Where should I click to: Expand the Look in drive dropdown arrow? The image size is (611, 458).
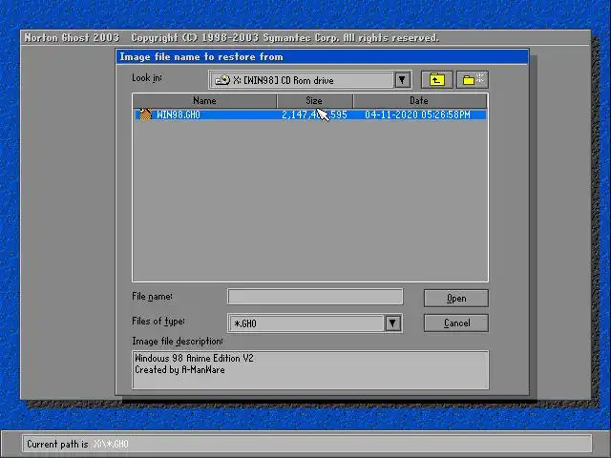(402, 80)
